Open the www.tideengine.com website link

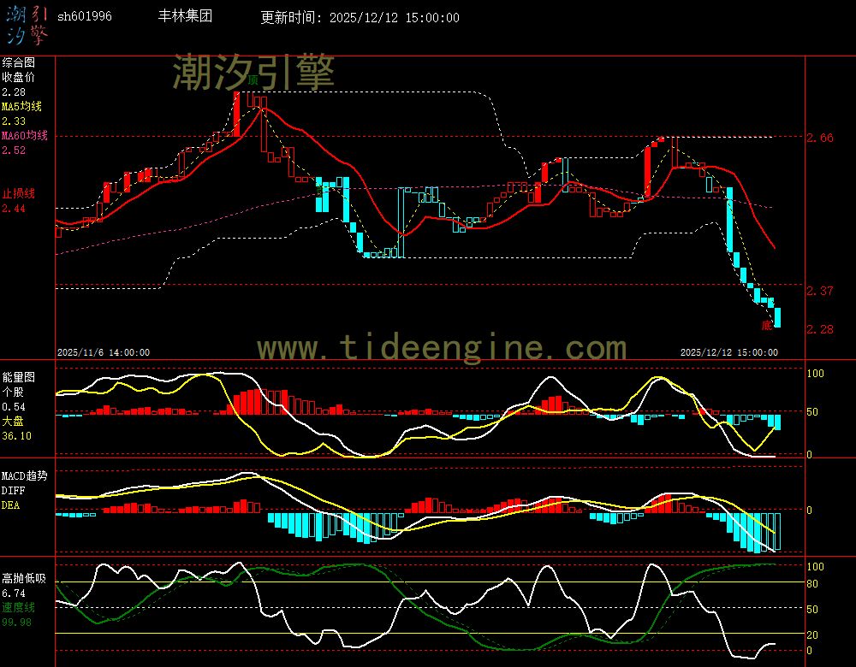tap(442, 347)
